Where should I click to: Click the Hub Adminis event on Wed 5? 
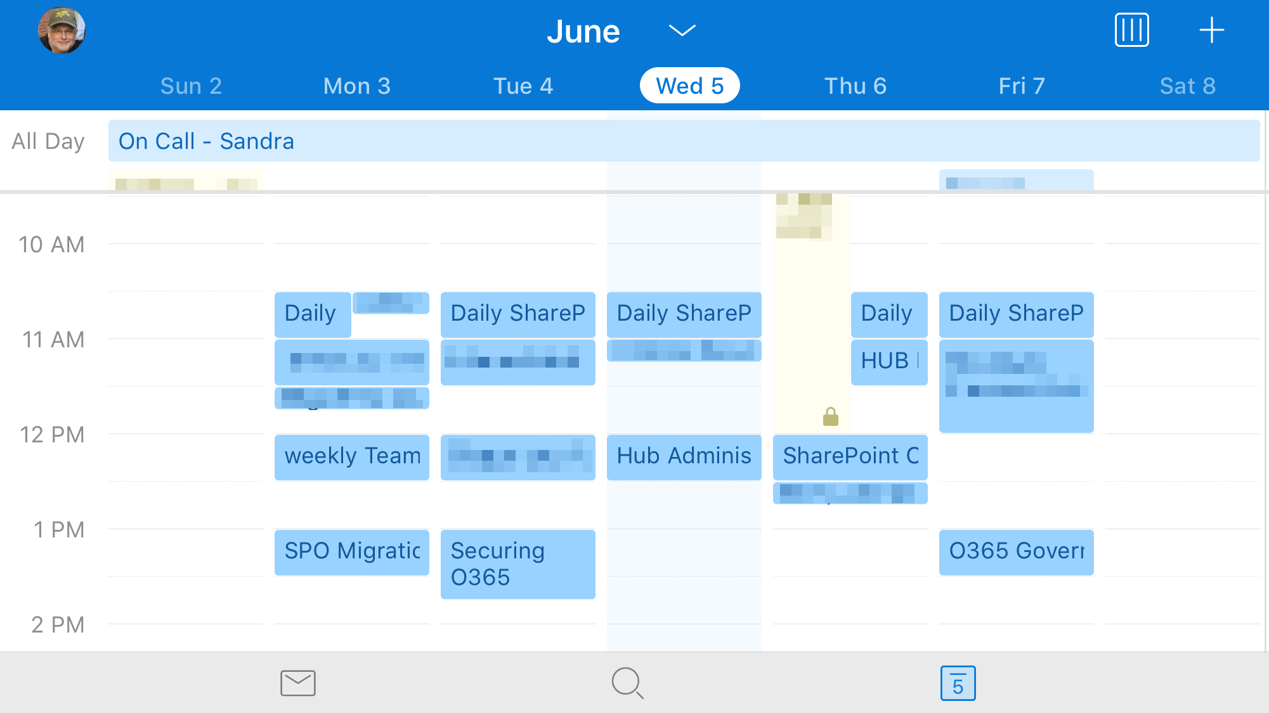click(683, 456)
